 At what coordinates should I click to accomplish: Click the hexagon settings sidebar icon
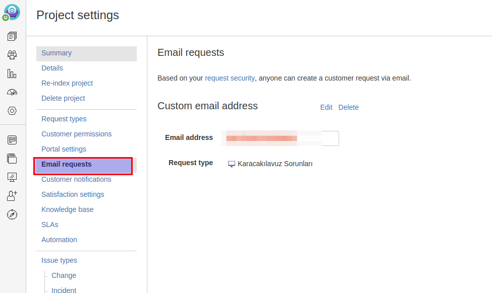(x=12, y=111)
